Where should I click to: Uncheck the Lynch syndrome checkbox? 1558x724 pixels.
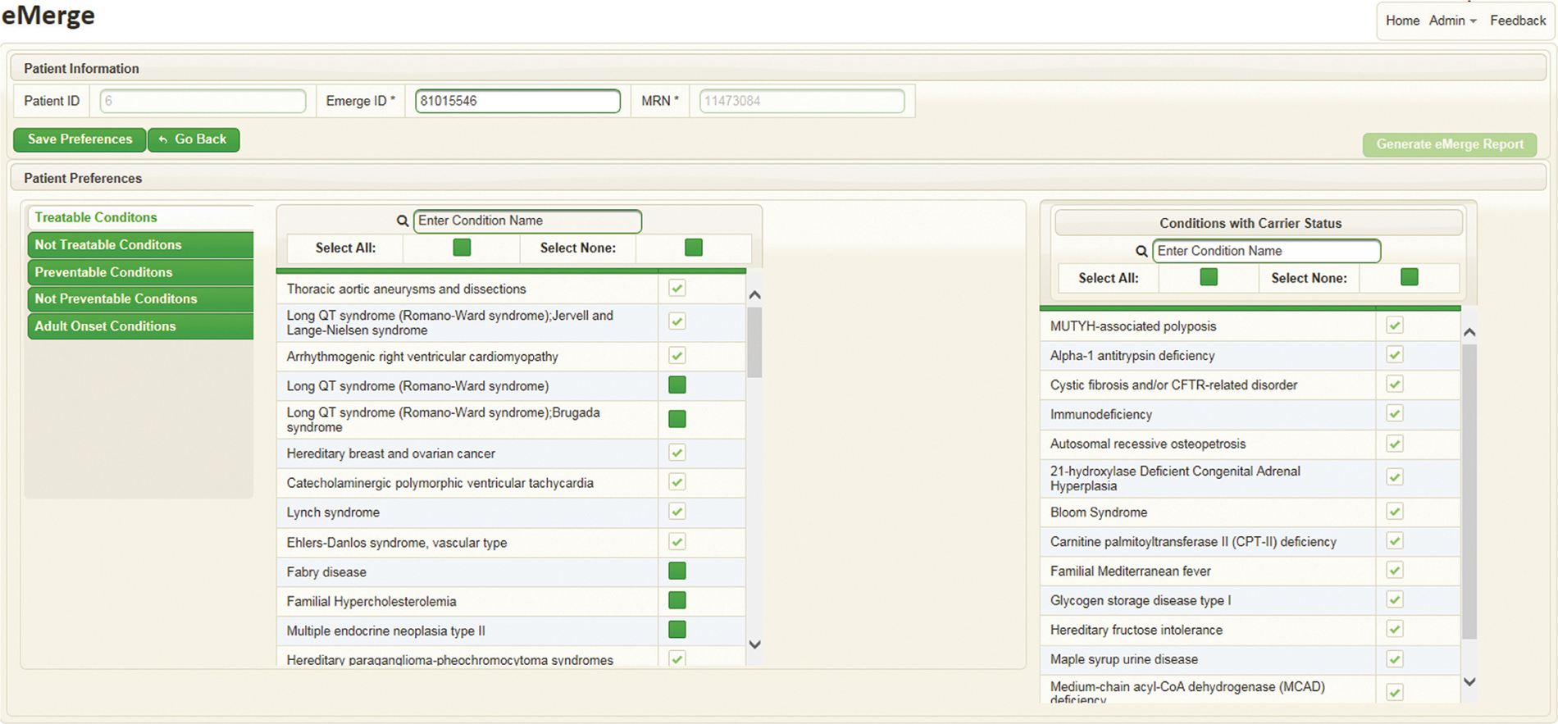(x=676, y=512)
